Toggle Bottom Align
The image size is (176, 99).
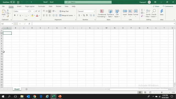[50, 11]
